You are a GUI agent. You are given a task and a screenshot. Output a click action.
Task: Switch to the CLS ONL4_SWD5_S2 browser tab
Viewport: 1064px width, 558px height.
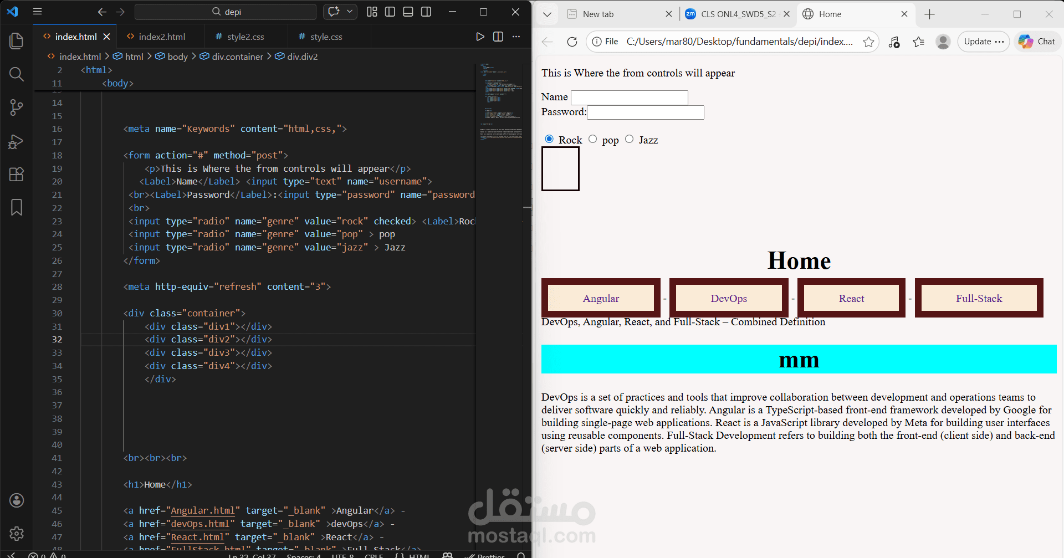coord(737,14)
